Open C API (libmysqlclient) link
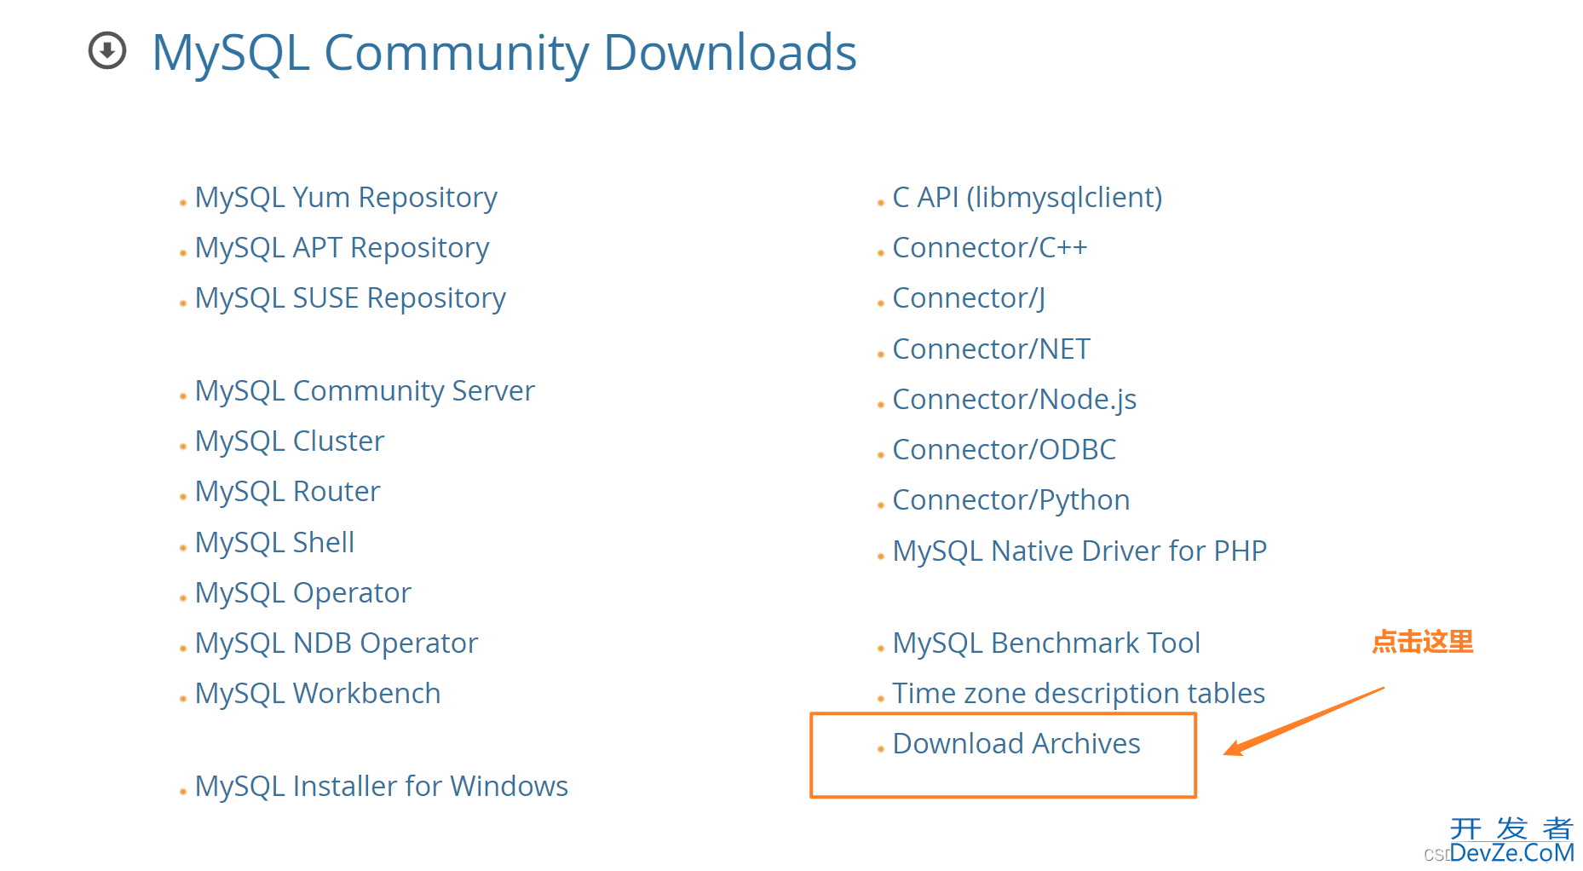This screenshot has height=871, width=1583. pyautogui.click(x=1028, y=198)
